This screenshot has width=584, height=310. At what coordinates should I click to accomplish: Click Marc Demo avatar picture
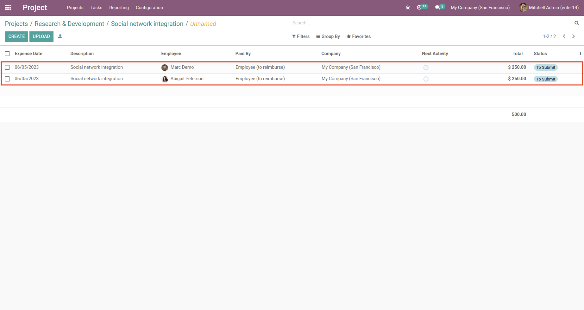165,68
